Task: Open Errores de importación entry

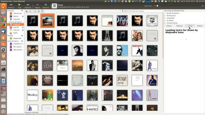Action: (16, 22)
